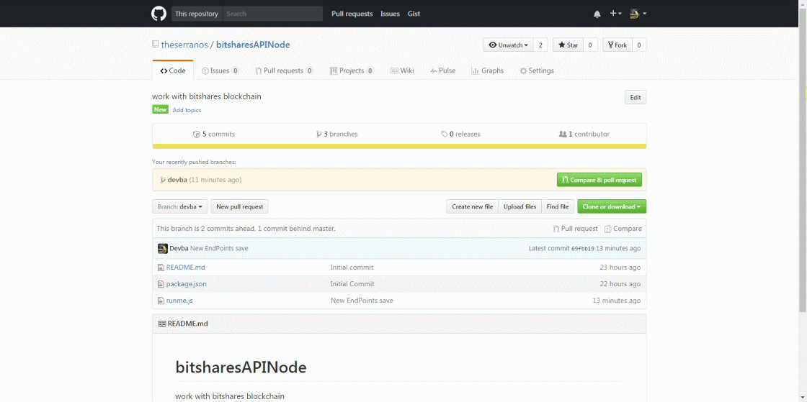Open theserranos owner profile link
This screenshot has width=807, height=402.
pos(184,45)
